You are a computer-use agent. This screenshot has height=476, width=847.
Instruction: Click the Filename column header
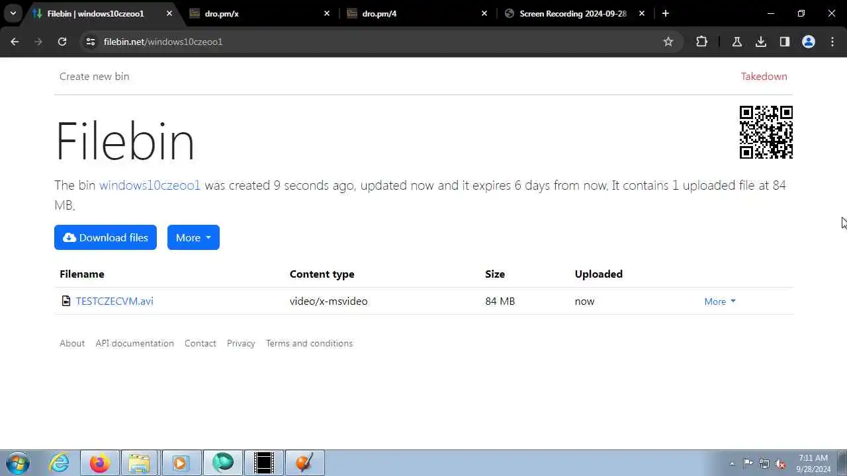pos(82,274)
